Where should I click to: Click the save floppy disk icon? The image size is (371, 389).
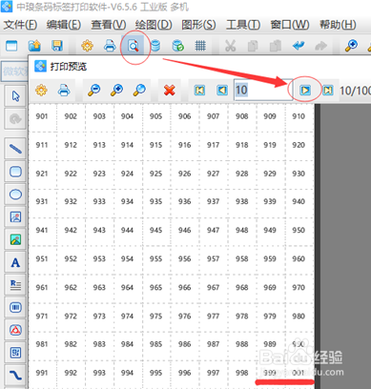coord(57,46)
